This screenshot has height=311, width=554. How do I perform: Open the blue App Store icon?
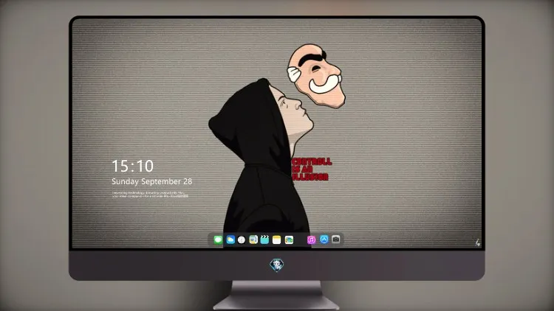point(324,240)
